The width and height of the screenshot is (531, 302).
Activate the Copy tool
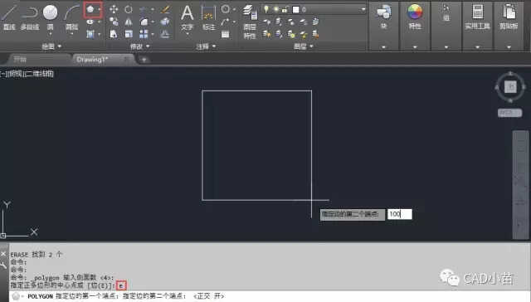click(114, 22)
